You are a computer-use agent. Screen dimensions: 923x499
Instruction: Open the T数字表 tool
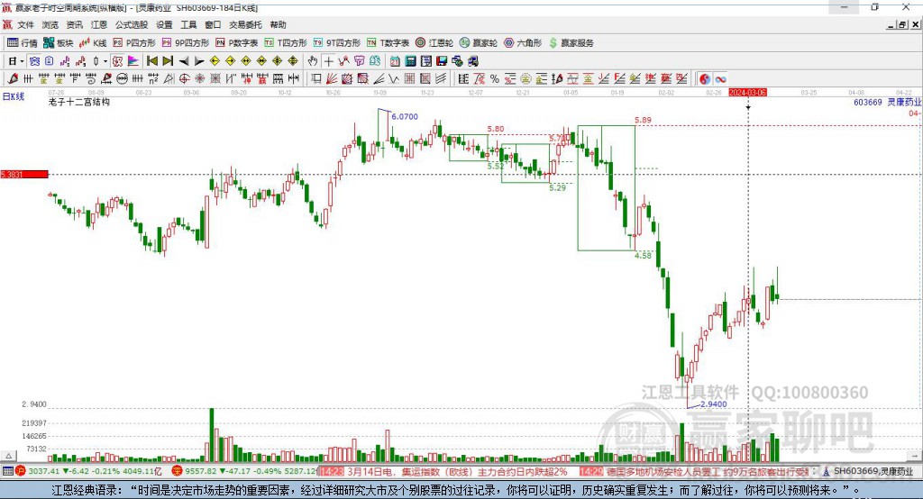pos(388,43)
